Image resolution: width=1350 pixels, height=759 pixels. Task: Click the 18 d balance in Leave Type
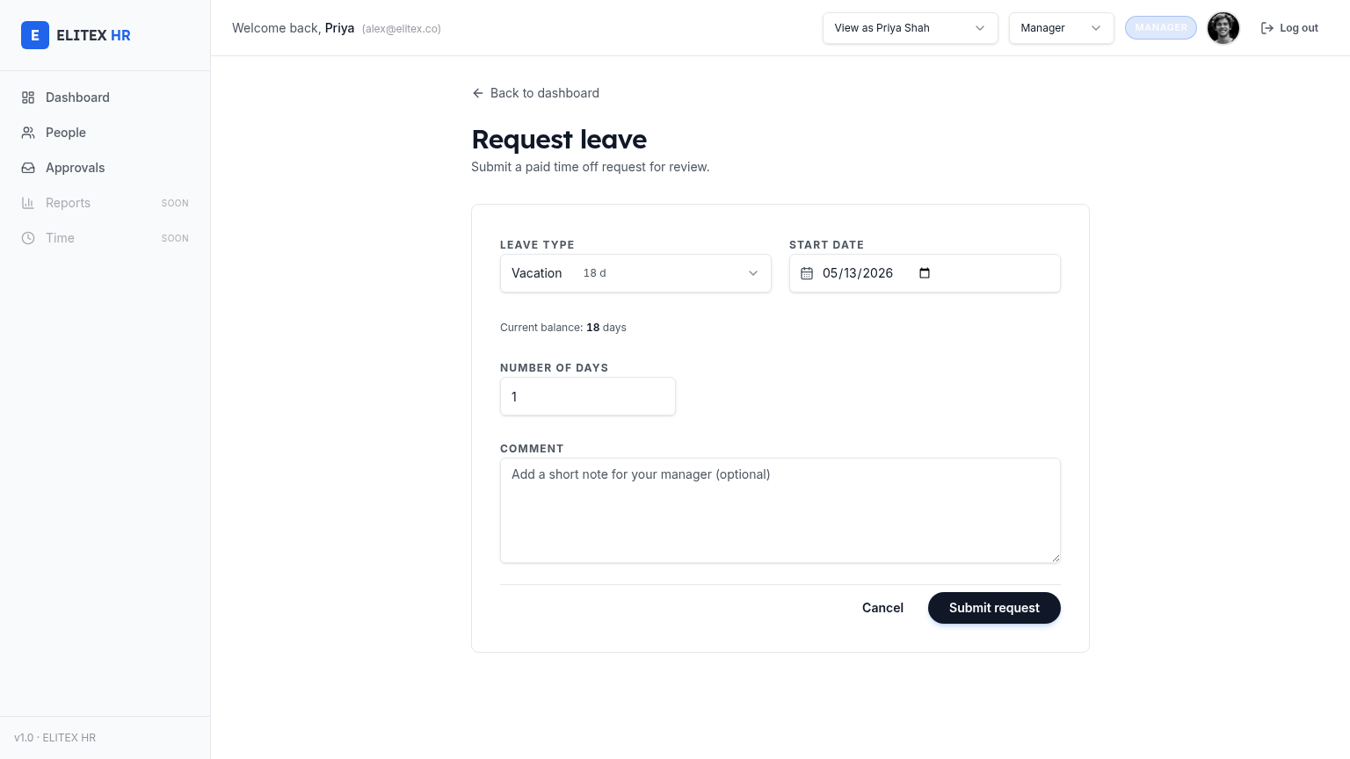[x=595, y=273]
